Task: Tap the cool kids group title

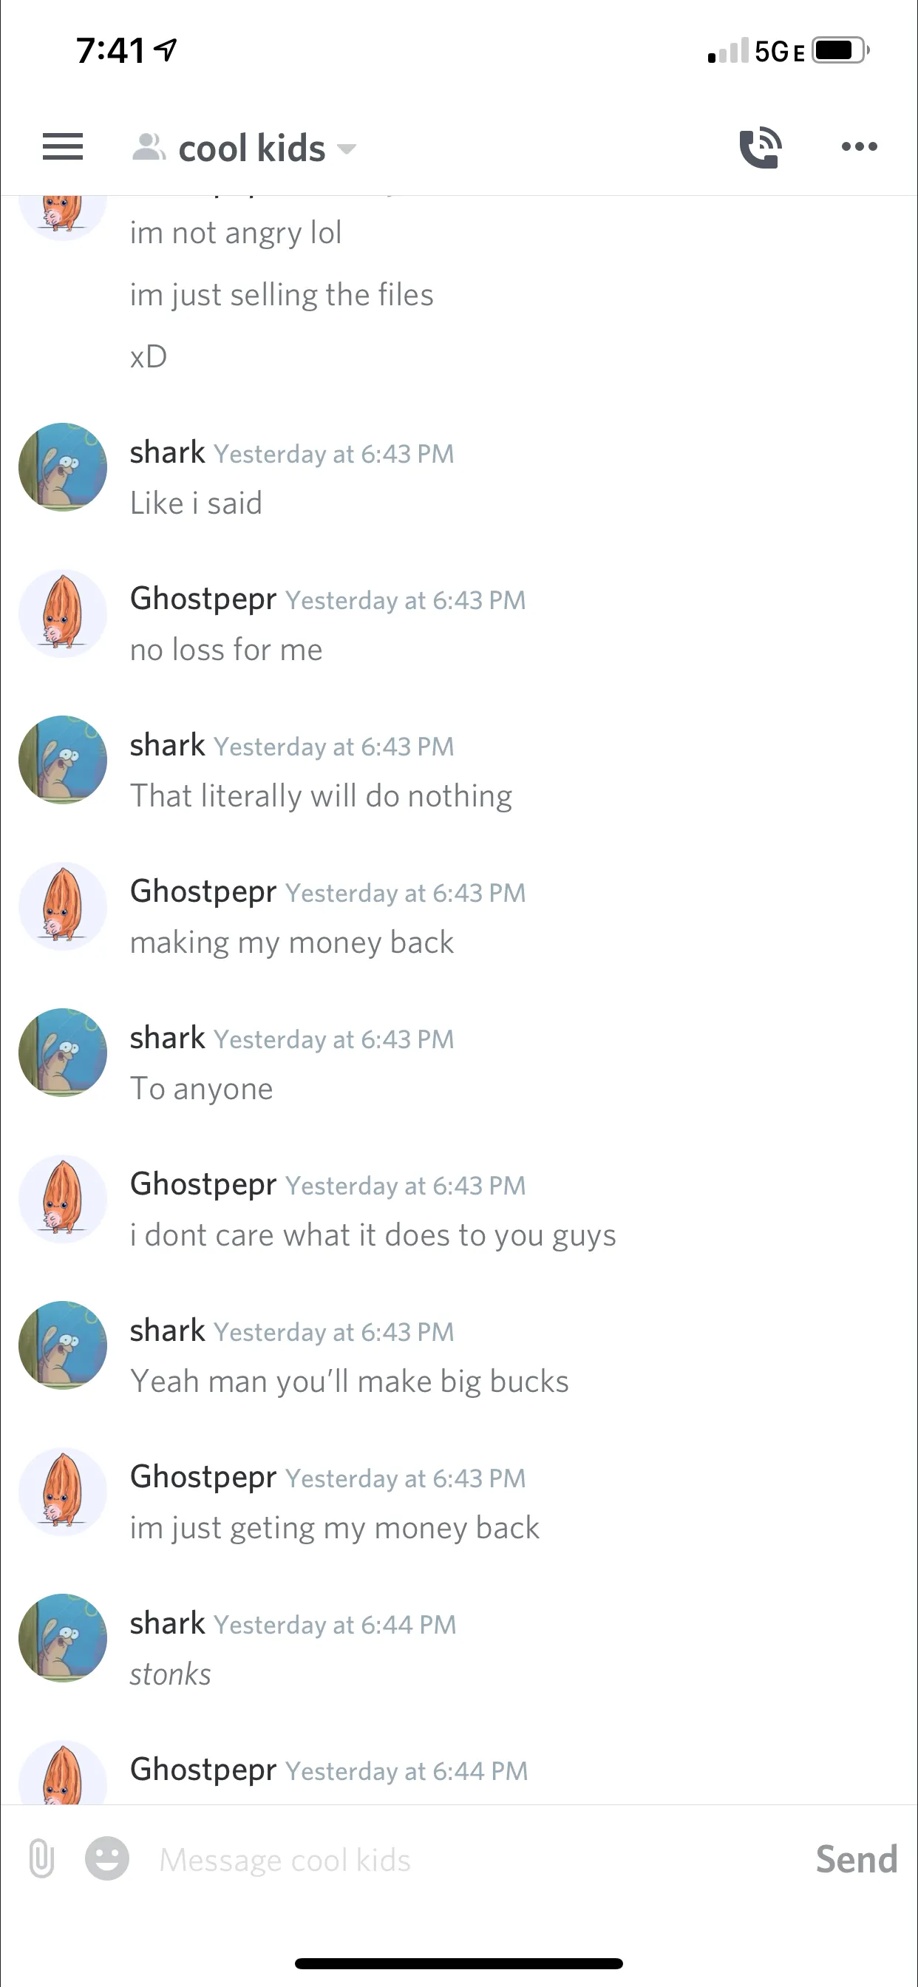Action: tap(251, 147)
